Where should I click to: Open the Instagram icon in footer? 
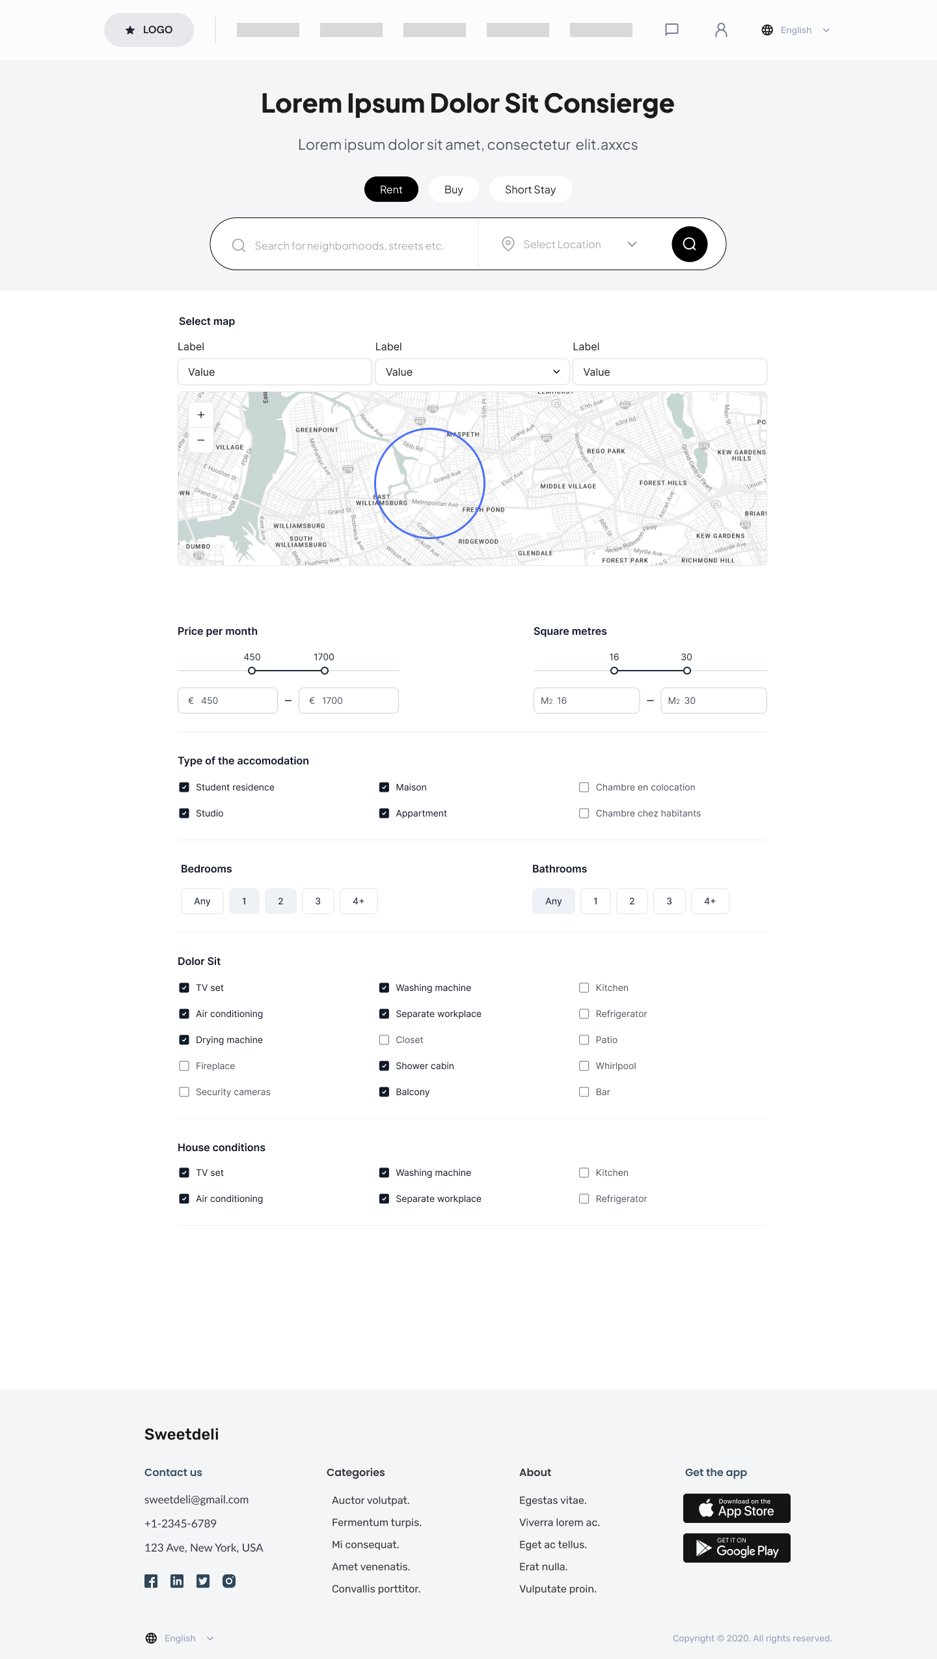click(229, 1581)
